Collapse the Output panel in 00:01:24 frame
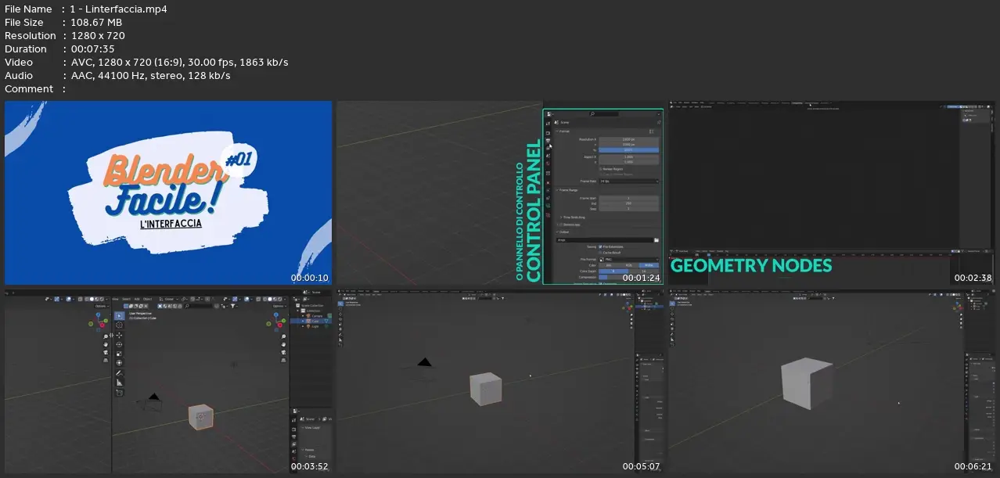The width and height of the screenshot is (1000, 478). 556,232
